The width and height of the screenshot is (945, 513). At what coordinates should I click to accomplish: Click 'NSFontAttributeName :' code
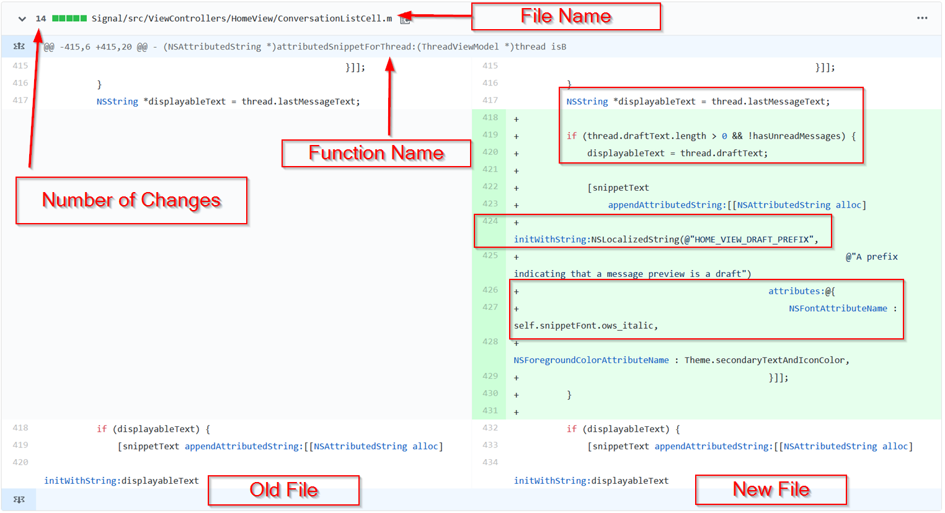(843, 309)
